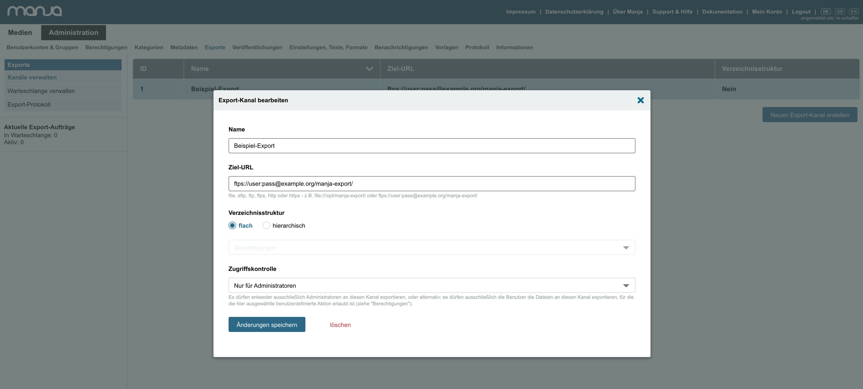This screenshot has width=863, height=389.
Task: Open the Zugriffskontrolle dropdown
Action: (x=431, y=285)
